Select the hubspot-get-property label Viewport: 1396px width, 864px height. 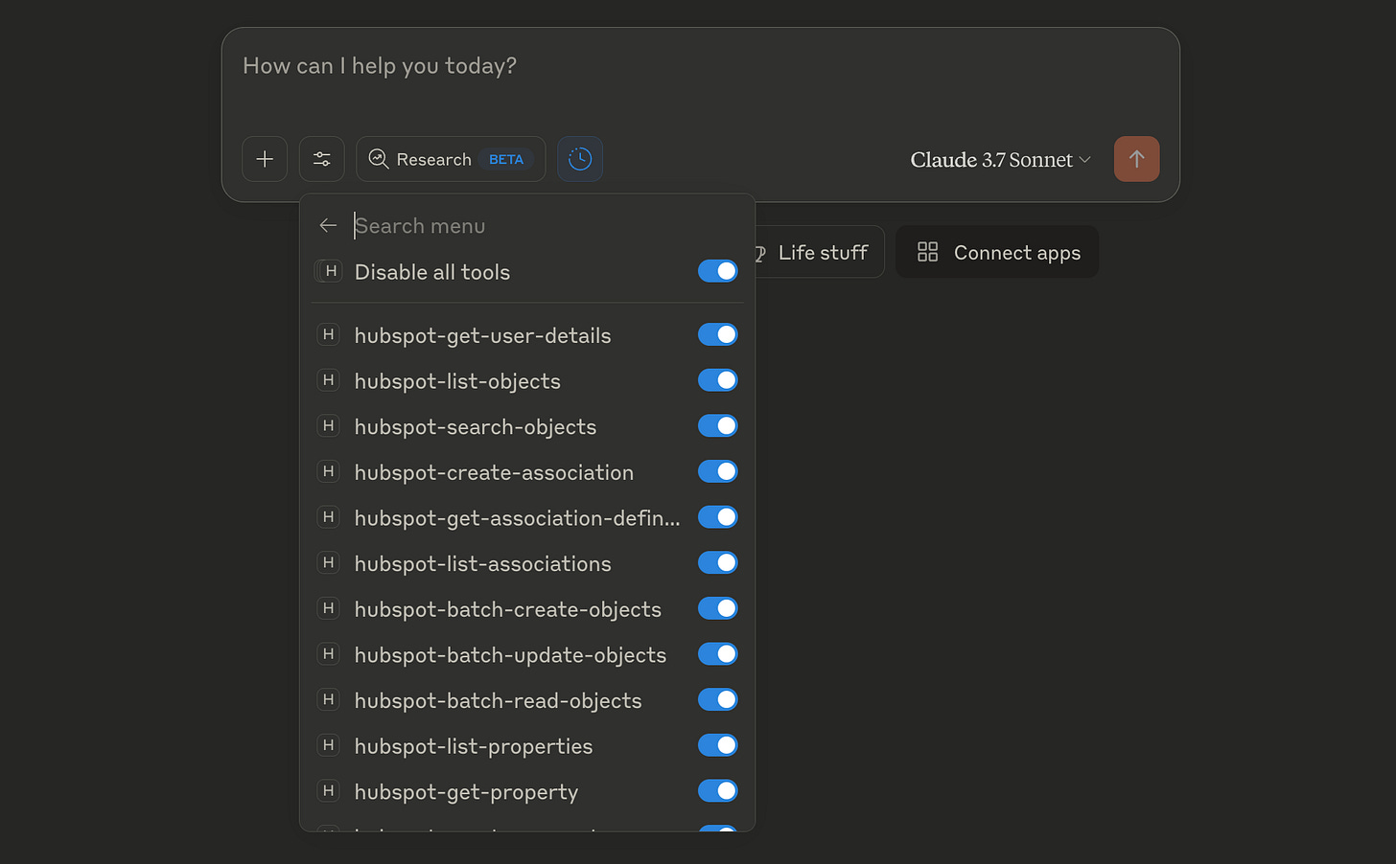tap(466, 792)
